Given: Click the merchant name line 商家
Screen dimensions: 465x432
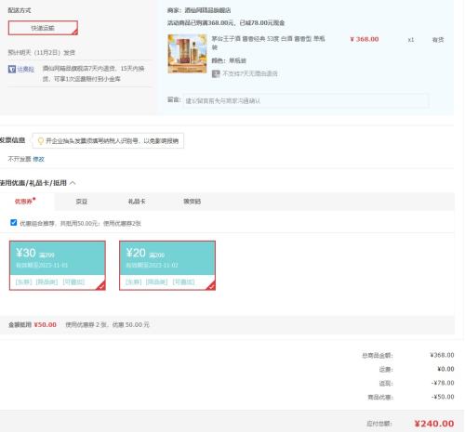Looking at the screenshot, I should [199, 10].
